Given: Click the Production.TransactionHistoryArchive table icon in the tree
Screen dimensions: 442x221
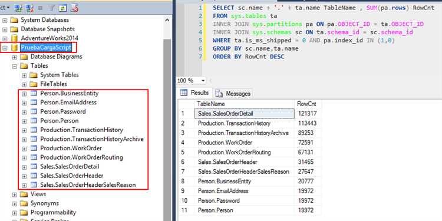Looking at the screenshot, I should pyautogui.click(x=34, y=139).
